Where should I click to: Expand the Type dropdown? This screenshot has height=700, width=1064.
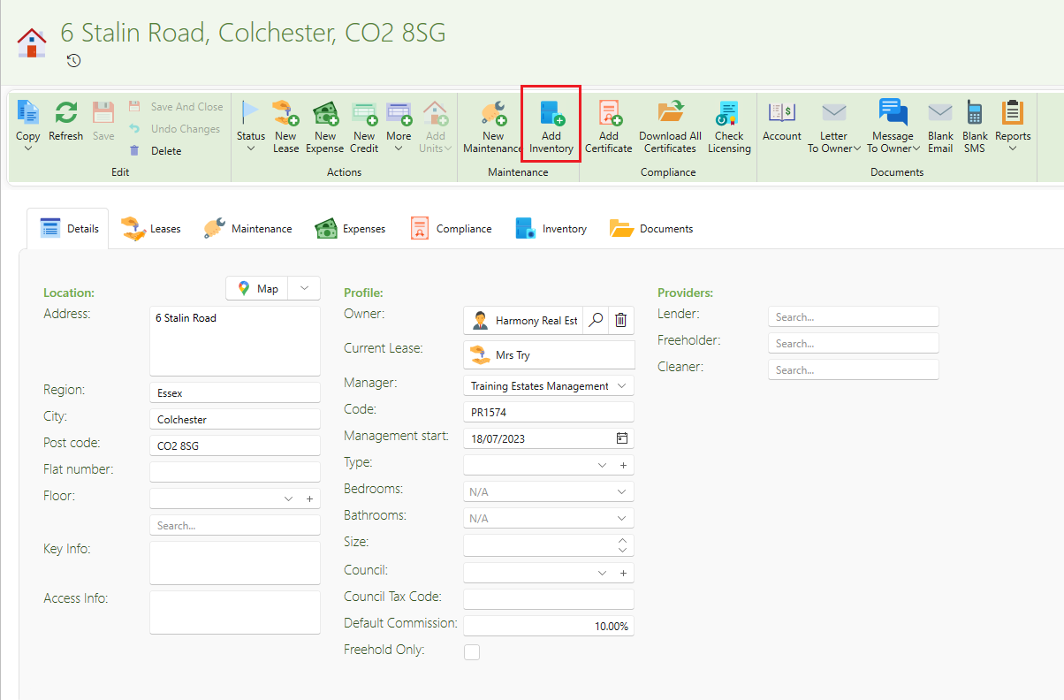[602, 465]
